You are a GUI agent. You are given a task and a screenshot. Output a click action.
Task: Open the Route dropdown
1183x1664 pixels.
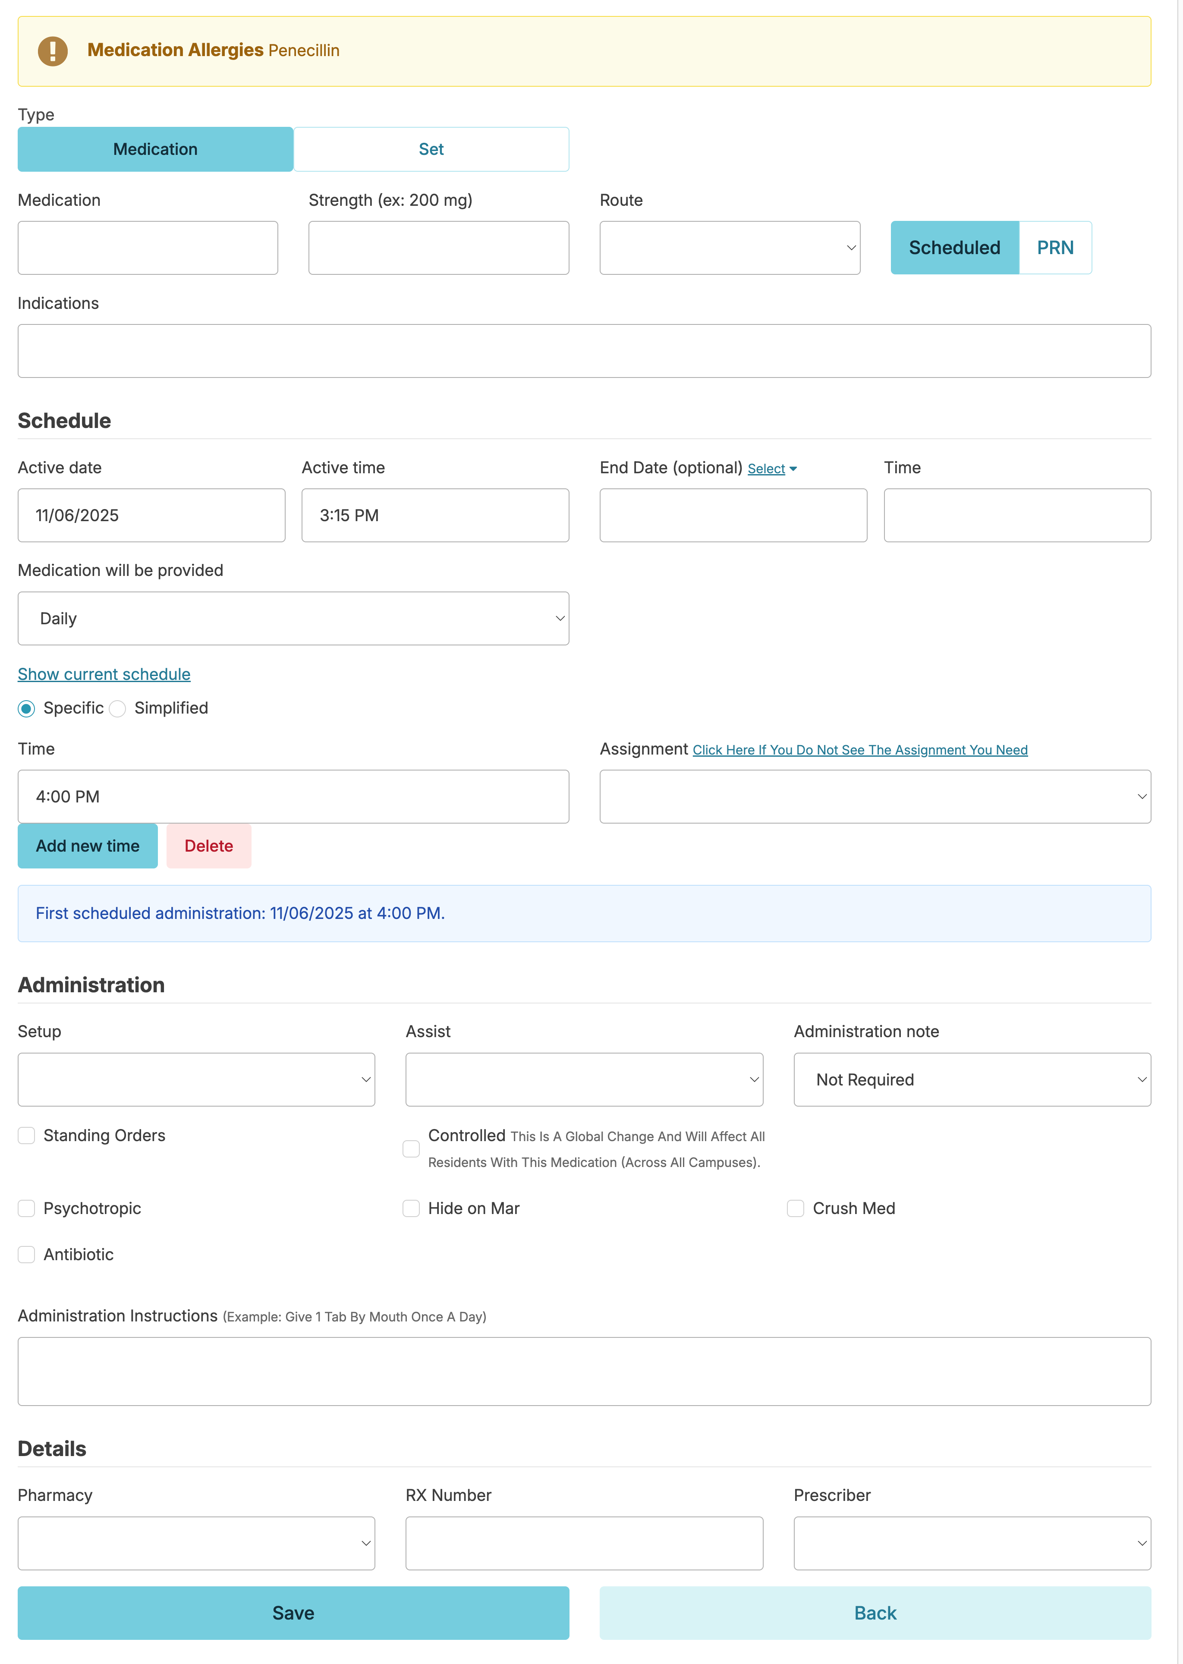tap(729, 248)
